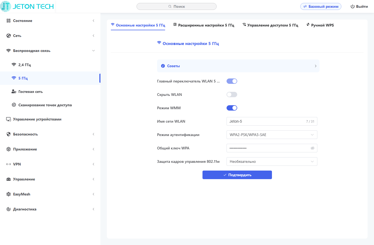Open the Ручной WPS tab
Viewport: 374px width, 245px height.
point(320,25)
